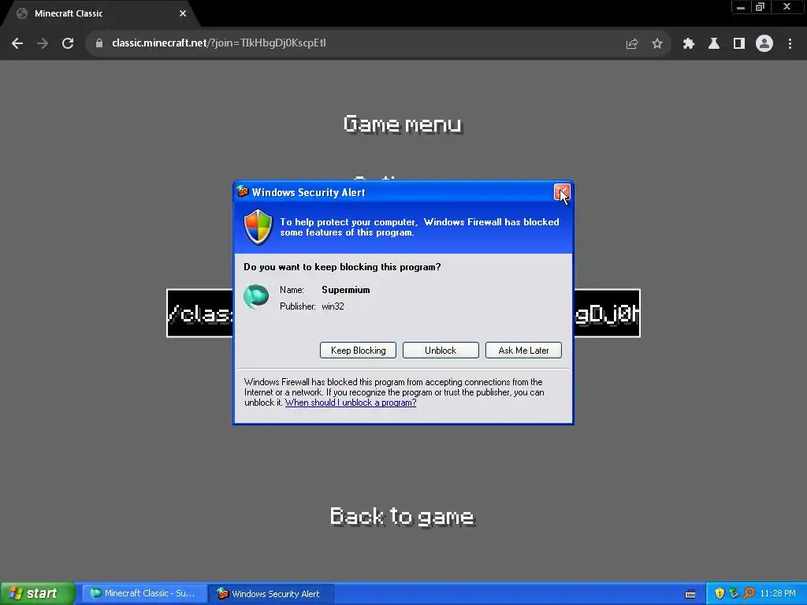Click the magnifier tray icon

(749, 593)
